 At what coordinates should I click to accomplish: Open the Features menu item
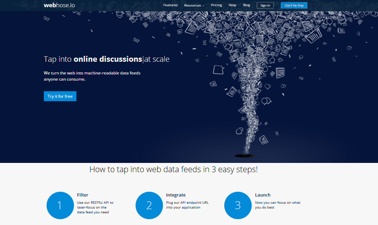pos(171,5)
